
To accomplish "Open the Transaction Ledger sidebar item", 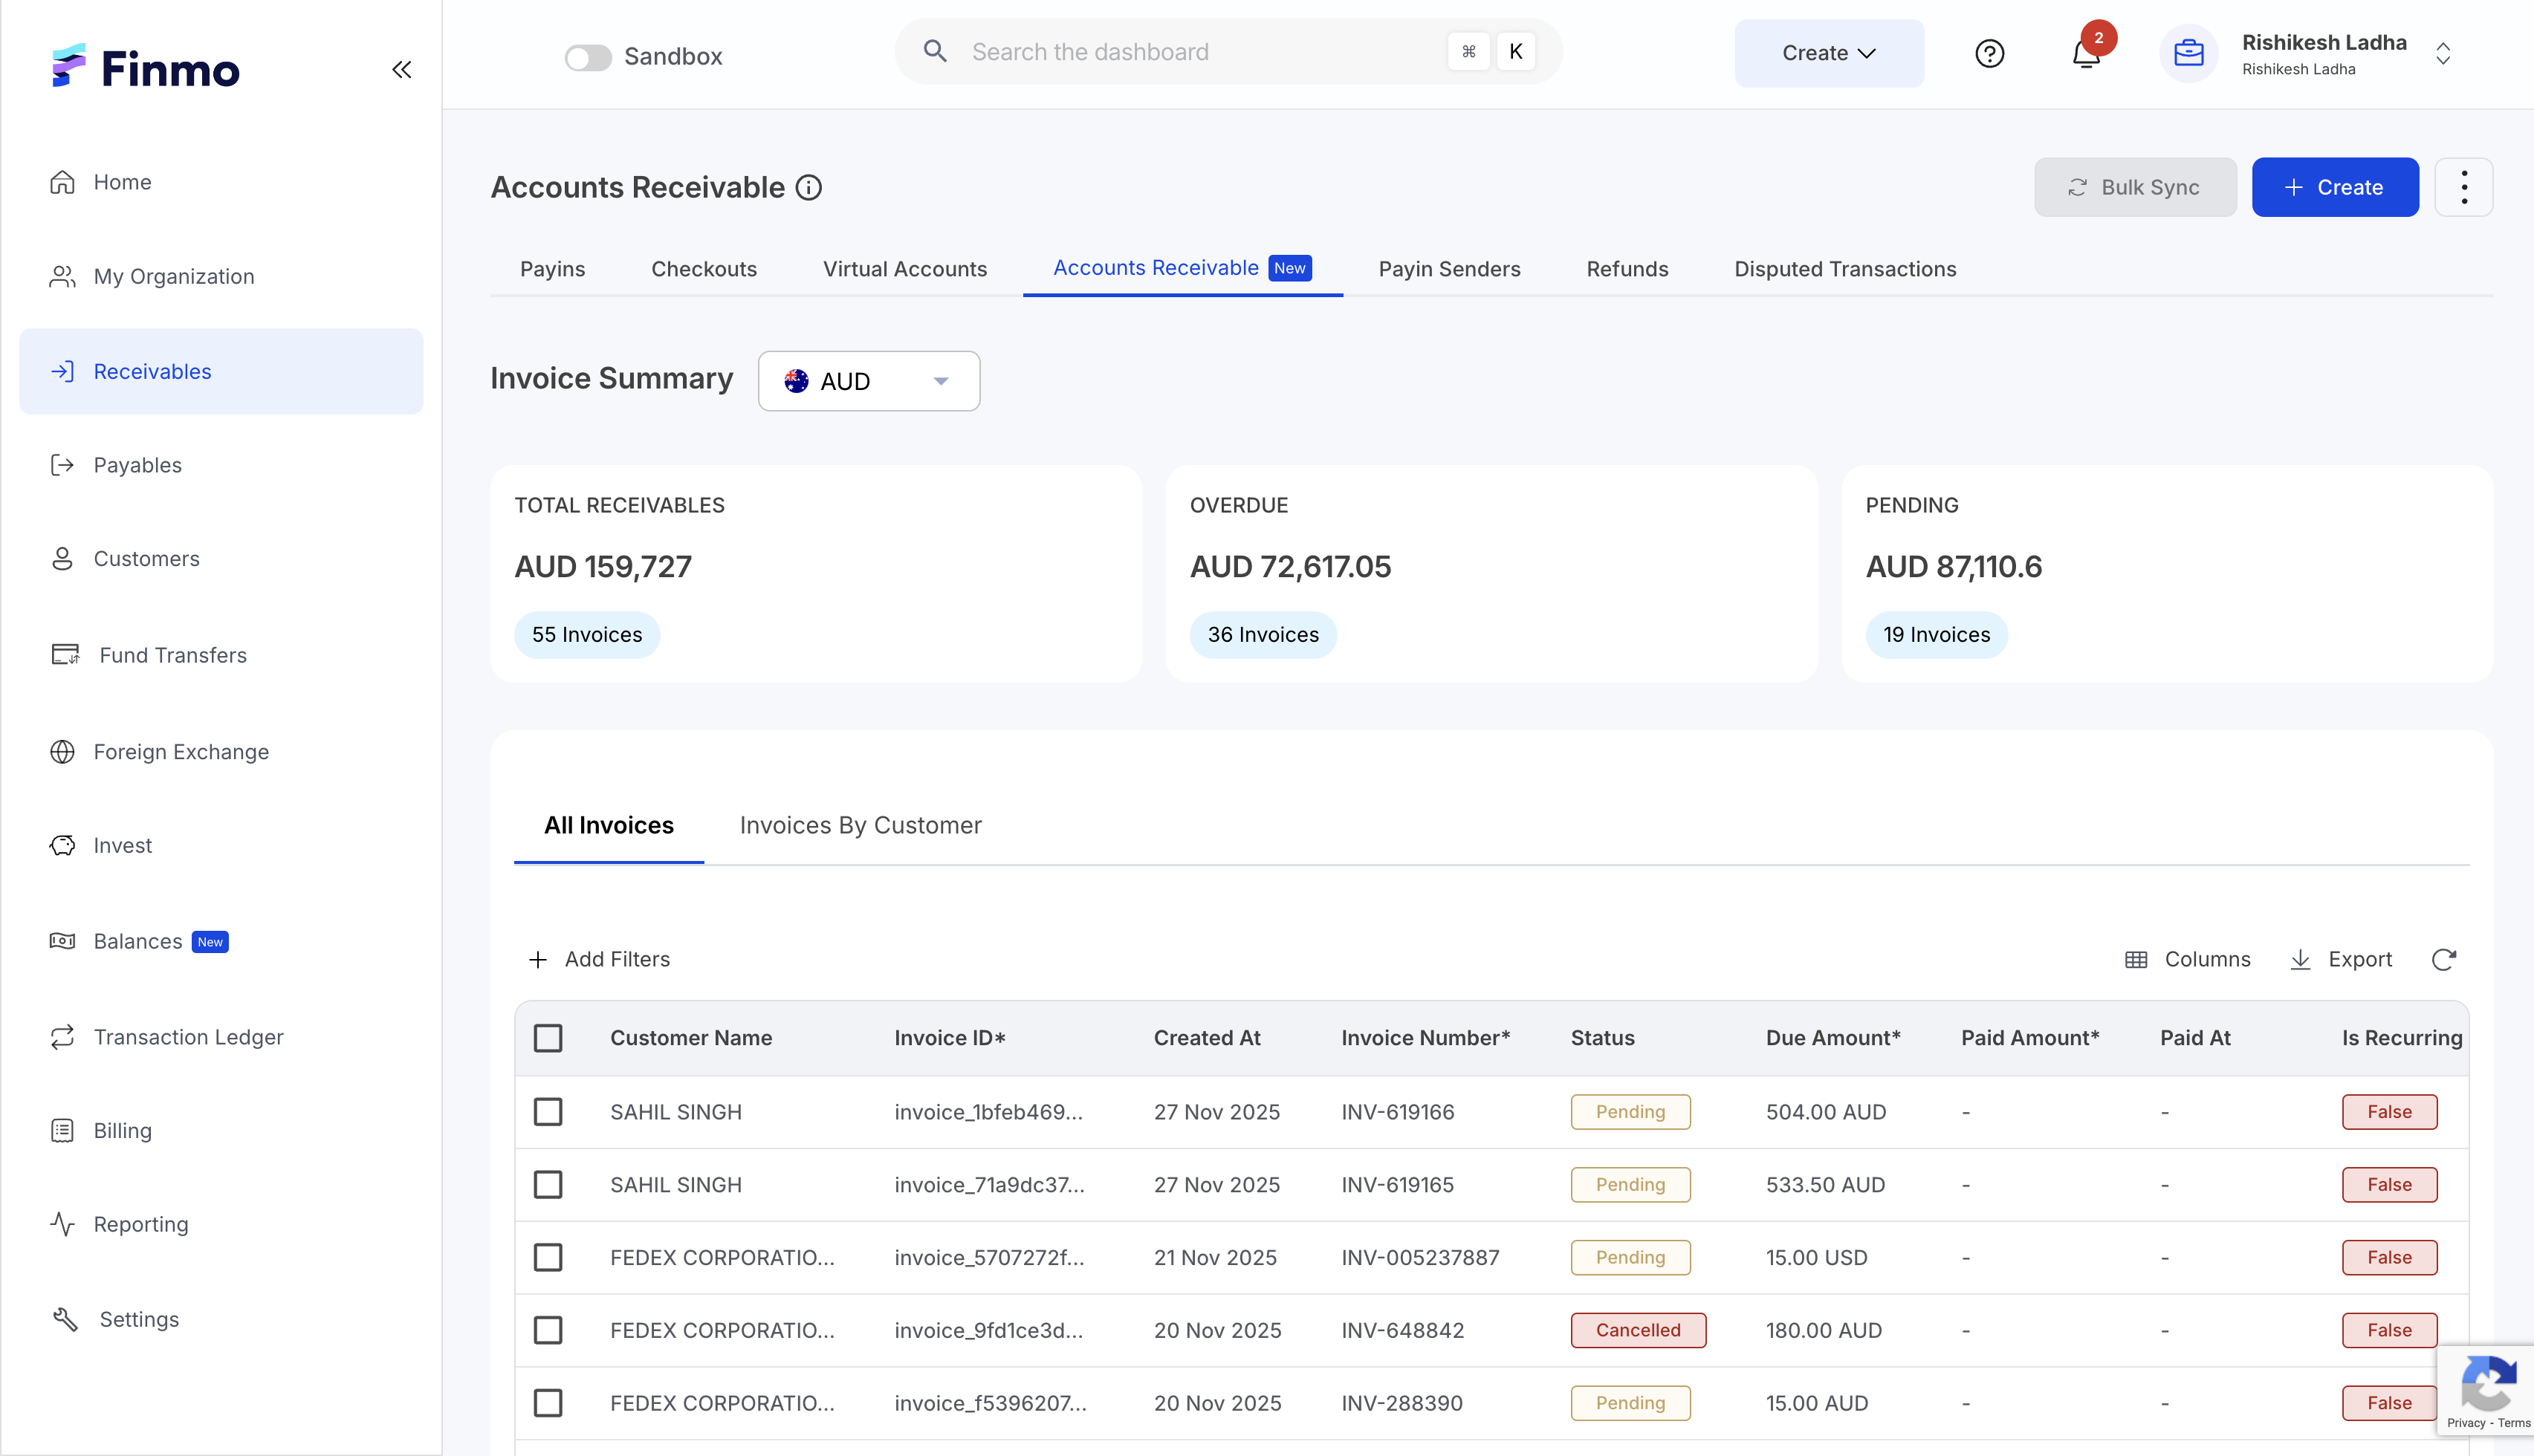I will (x=188, y=1036).
